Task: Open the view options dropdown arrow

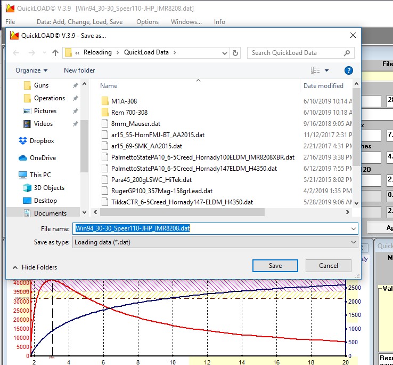Action: pos(326,70)
